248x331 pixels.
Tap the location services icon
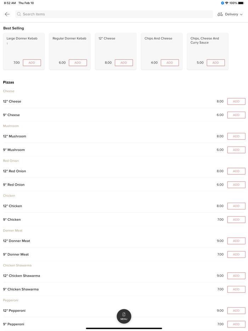[222, 3]
